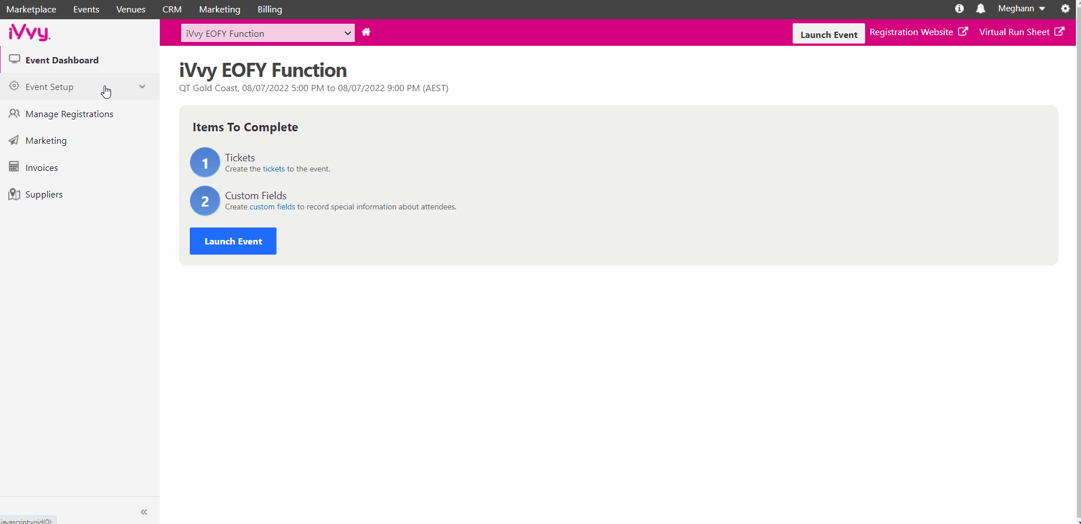Click the Marketing paper plane icon
This screenshot has height=524, width=1081.
[14, 140]
